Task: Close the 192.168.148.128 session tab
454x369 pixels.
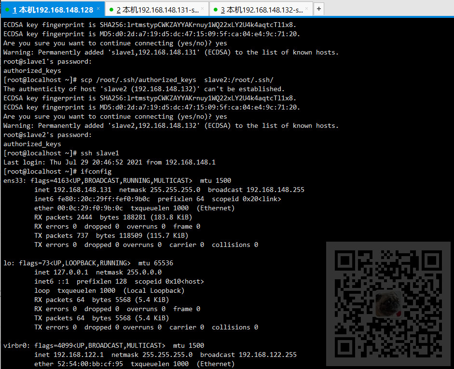Action: coord(98,8)
